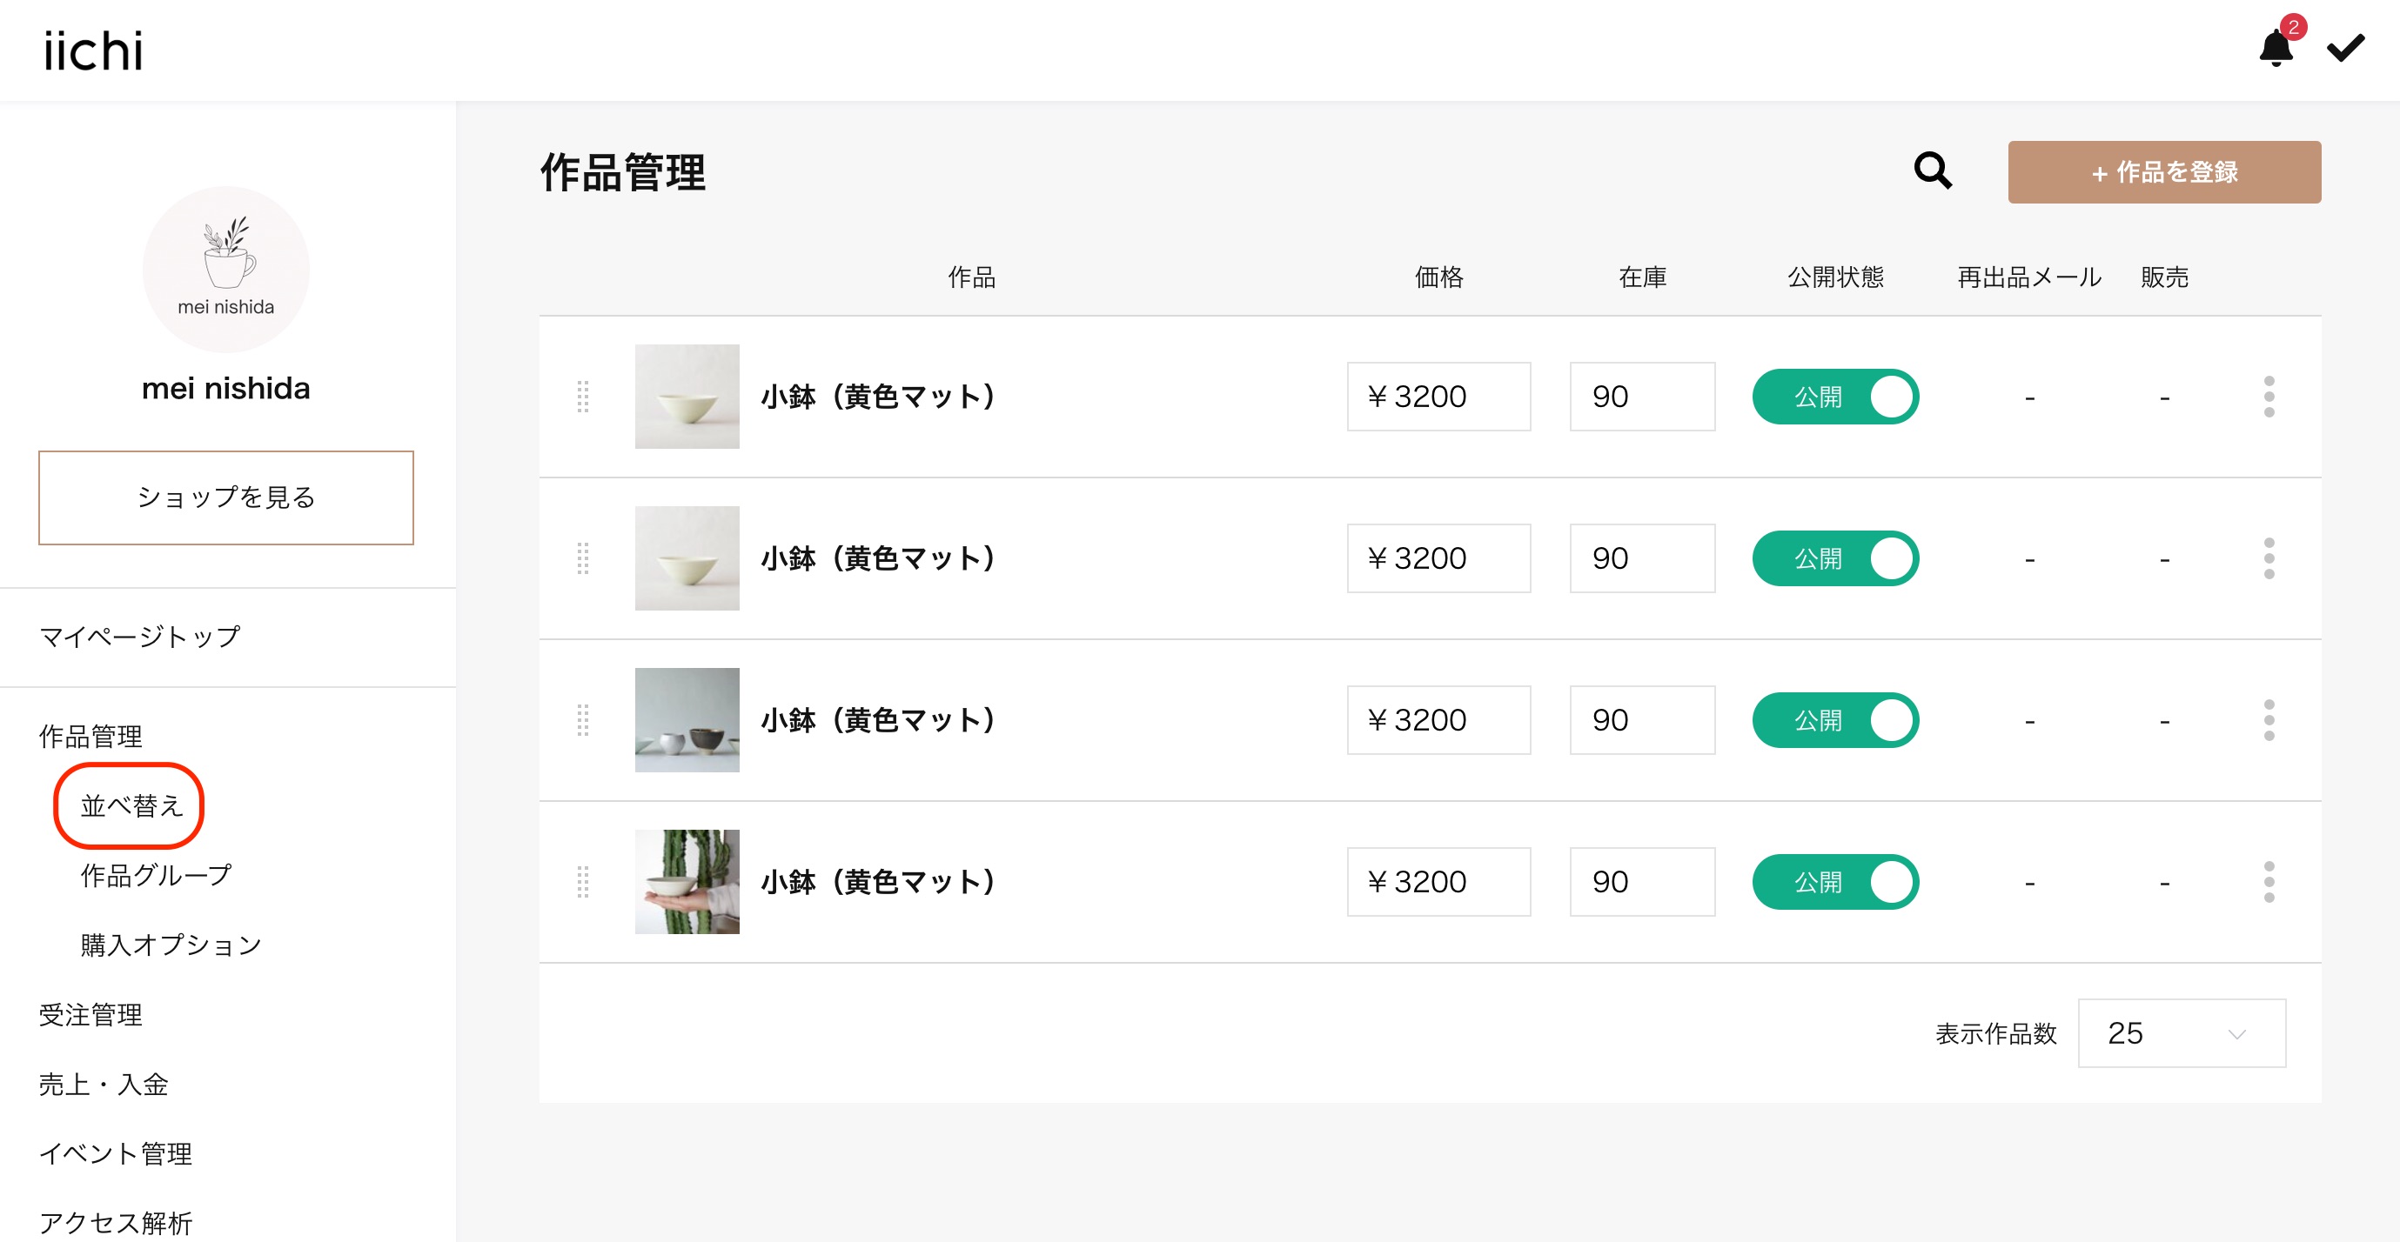This screenshot has width=2400, height=1242.
Task: Open the fourth product's three-dot menu
Action: (2269, 882)
